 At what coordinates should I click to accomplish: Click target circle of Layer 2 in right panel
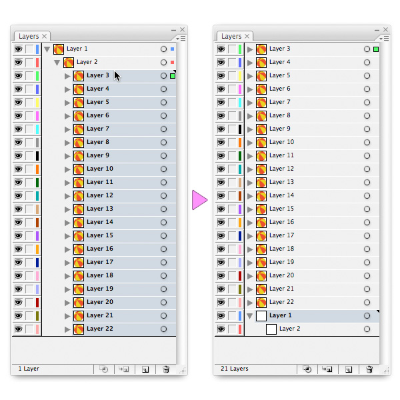(x=367, y=329)
